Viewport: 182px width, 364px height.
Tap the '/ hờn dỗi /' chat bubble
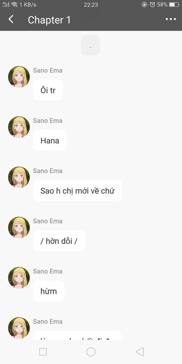coord(59,241)
